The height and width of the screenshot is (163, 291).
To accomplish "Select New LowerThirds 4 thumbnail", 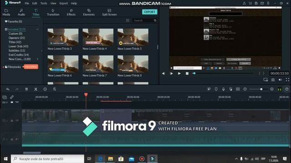I will 98,37.
